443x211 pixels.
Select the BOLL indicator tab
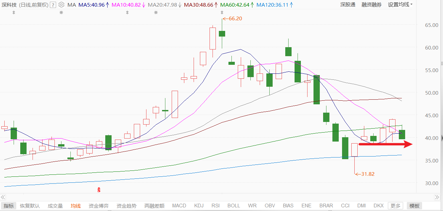234,206
